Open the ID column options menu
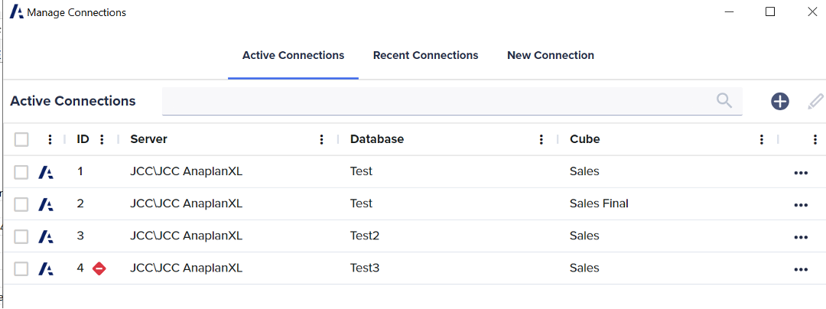This screenshot has width=826, height=309. [102, 139]
